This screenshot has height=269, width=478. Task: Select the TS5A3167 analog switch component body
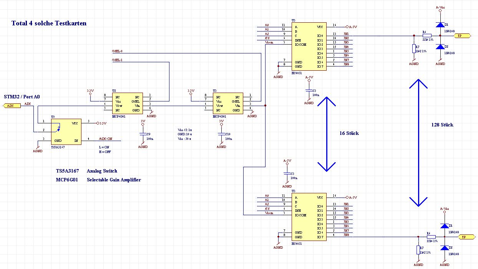(66, 132)
